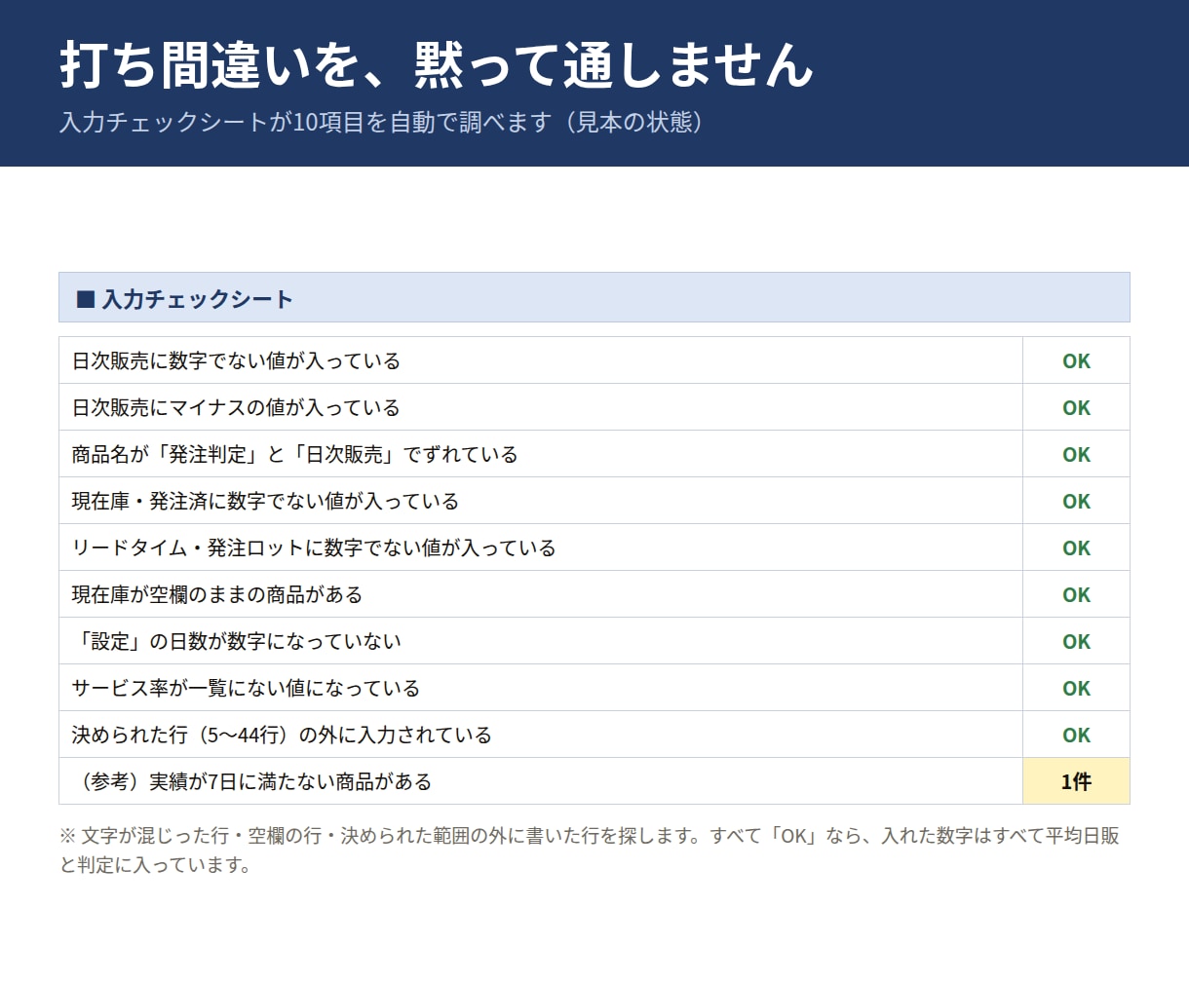Viewport: 1189px width, 982px height.
Task: Click the OK cell for 決められた行 row
Action: tap(1076, 735)
